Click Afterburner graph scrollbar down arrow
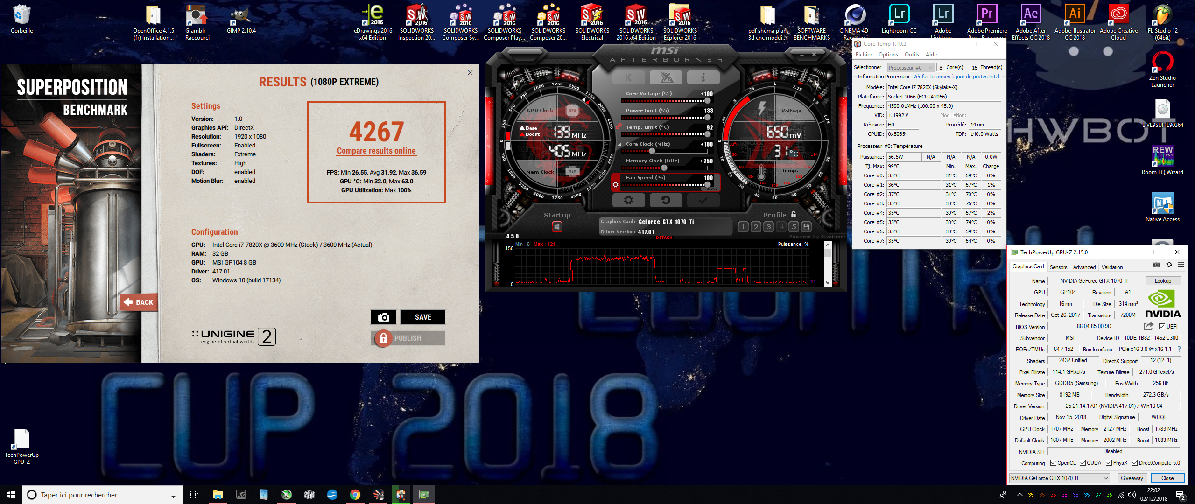Screen dimensions: 1195x504 [828, 282]
